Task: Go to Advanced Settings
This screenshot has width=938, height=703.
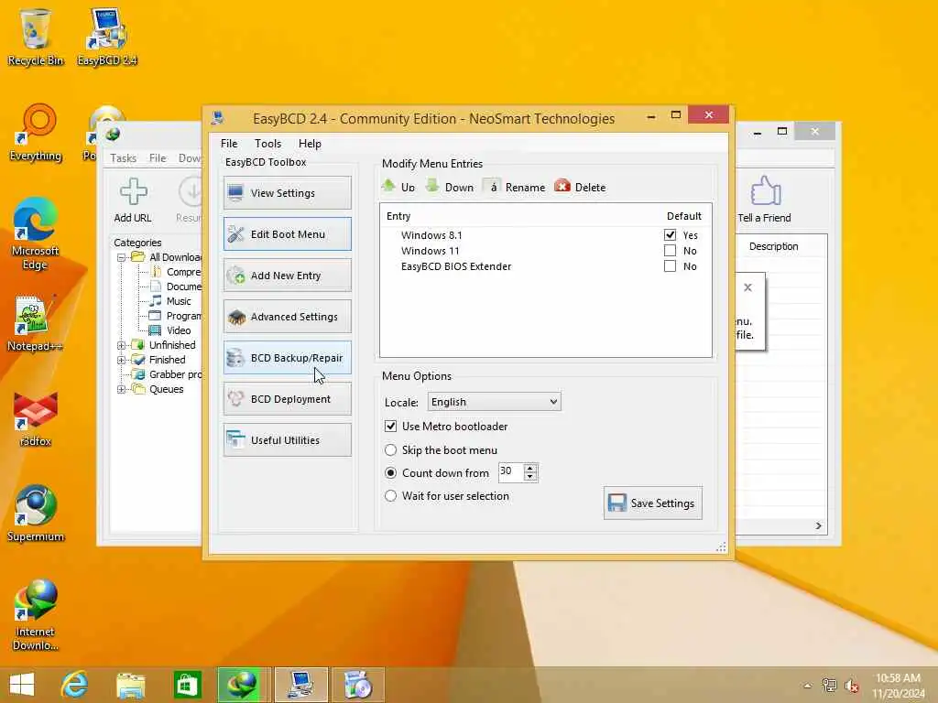Action: pyautogui.click(x=287, y=317)
